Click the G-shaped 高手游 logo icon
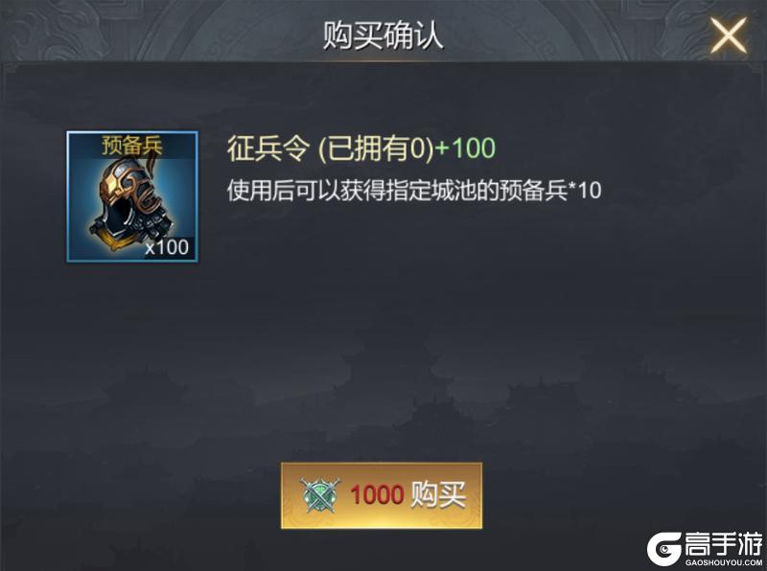Image resolution: width=767 pixels, height=571 pixels. click(x=663, y=550)
